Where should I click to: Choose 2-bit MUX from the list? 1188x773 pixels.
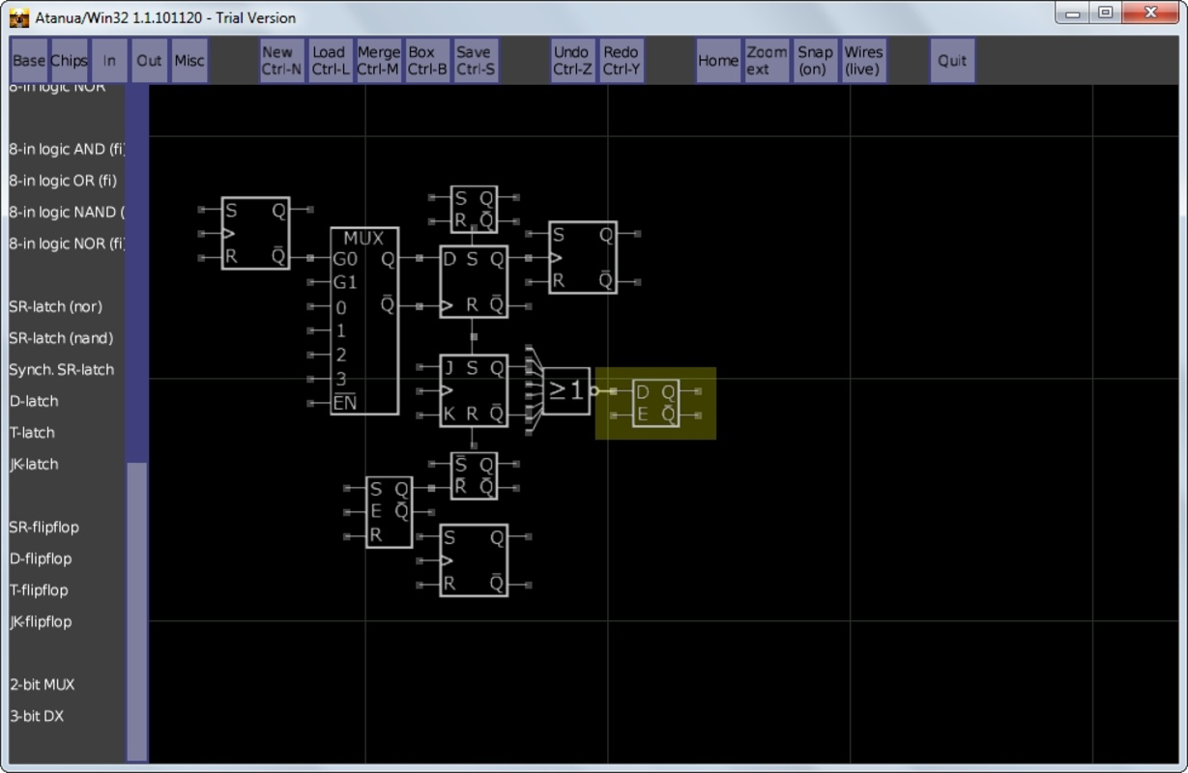[42, 684]
